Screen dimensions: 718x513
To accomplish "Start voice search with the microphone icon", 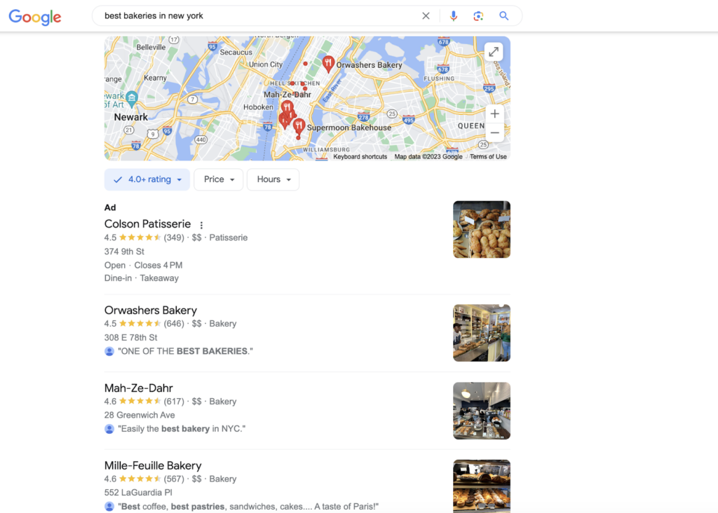I will [454, 16].
